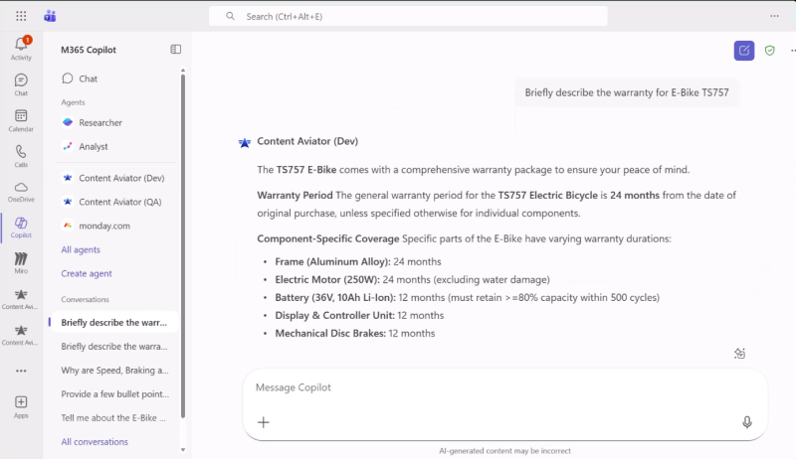Click the microphone dictation icon
Image resolution: width=796 pixels, height=459 pixels.
[747, 422]
